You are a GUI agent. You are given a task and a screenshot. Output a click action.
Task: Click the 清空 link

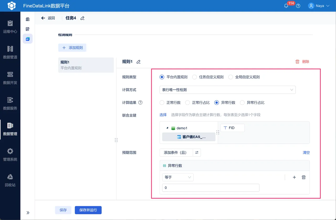click(306, 152)
